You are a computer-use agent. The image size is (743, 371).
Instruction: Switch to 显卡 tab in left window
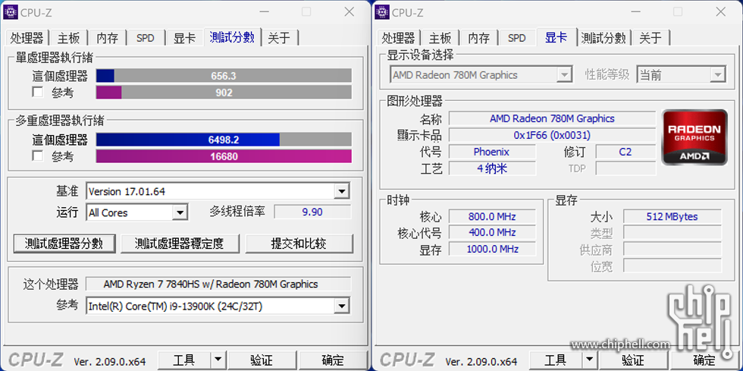pyautogui.click(x=184, y=38)
